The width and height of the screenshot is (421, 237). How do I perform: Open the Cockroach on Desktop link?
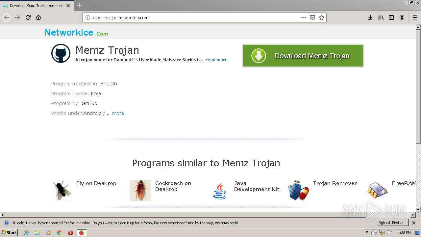coord(173,186)
